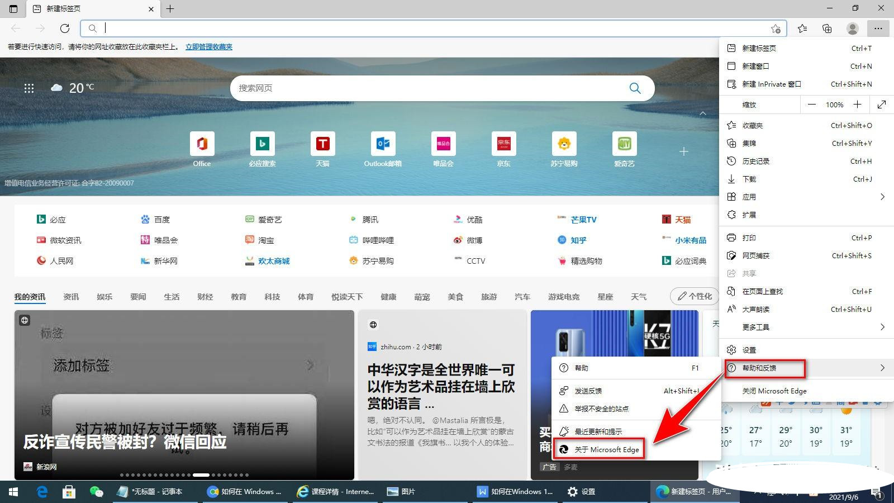Select 关于 Microsoft Edge submenu item
The width and height of the screenshot is (894, 503).
pos(636,449)
